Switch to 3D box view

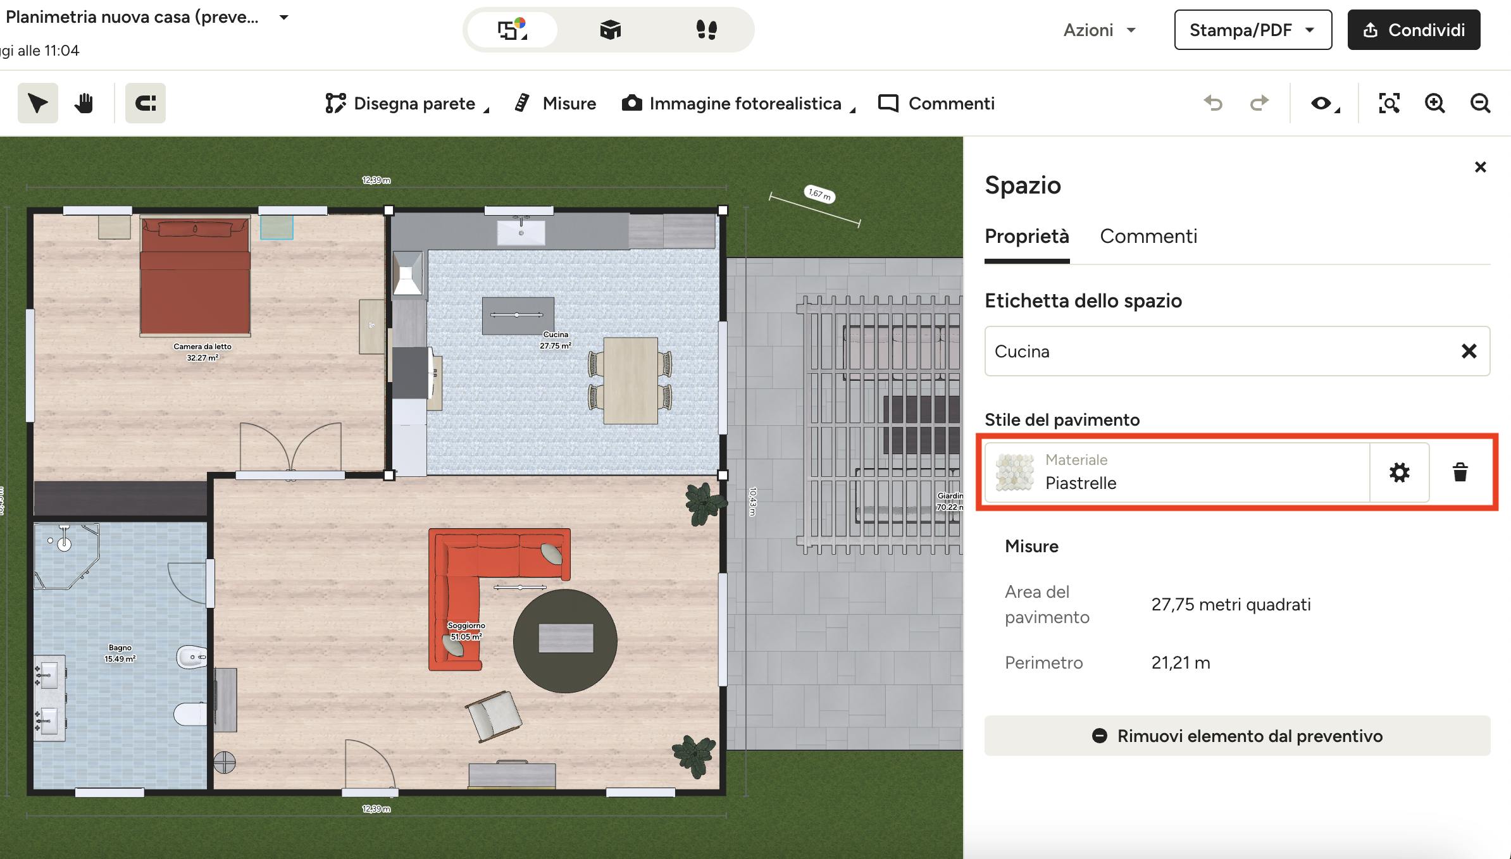[x=610, y=30]
